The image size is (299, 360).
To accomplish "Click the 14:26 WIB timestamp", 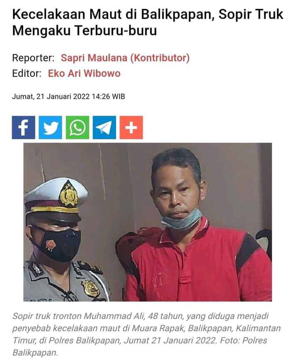I will coord(108,96).
